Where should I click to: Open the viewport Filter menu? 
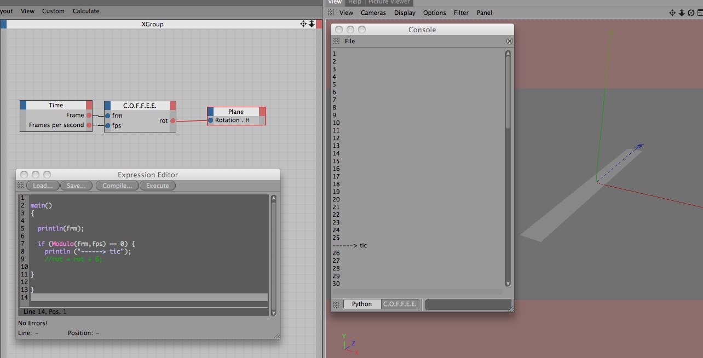pos(462,13)
